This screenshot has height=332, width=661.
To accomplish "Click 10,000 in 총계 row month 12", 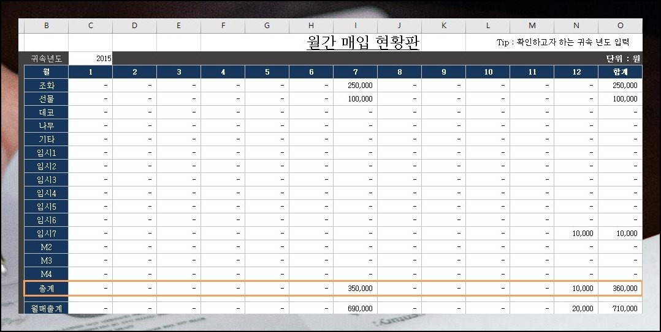I will point(583,289).
